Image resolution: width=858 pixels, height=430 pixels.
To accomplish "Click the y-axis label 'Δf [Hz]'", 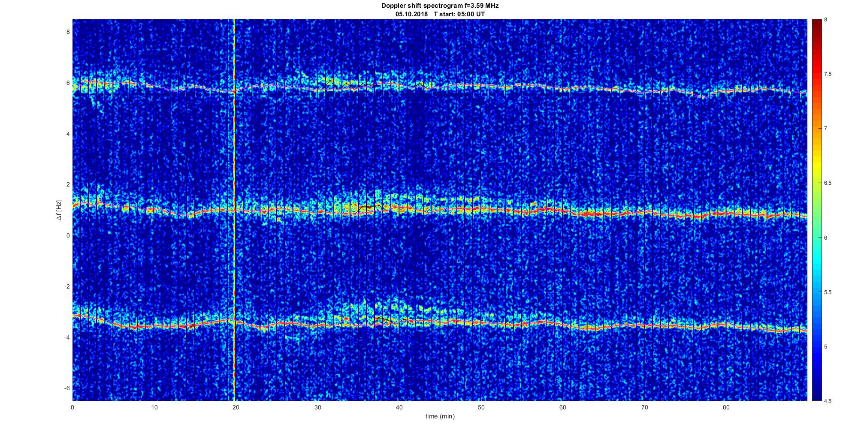I will pos(59,210).
